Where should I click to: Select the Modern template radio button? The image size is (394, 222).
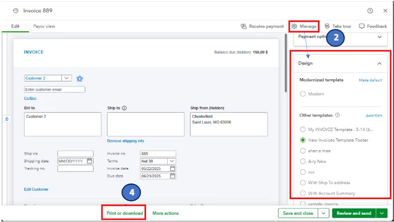[x=303, y=94]
